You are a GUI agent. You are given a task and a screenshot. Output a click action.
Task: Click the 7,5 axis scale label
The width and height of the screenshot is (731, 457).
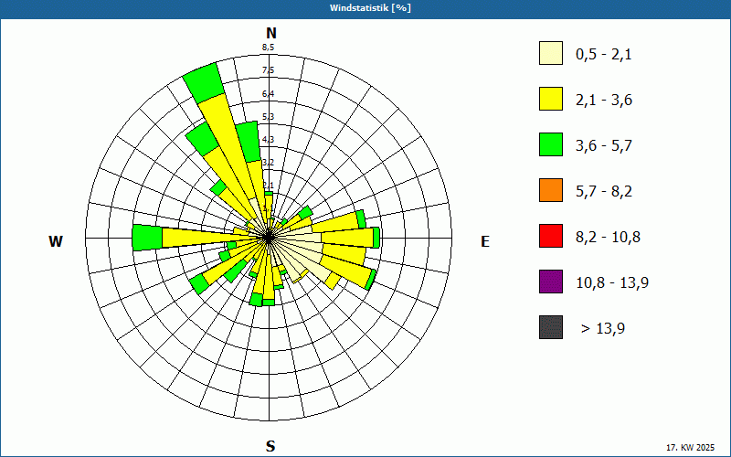(x=268, y=70)
